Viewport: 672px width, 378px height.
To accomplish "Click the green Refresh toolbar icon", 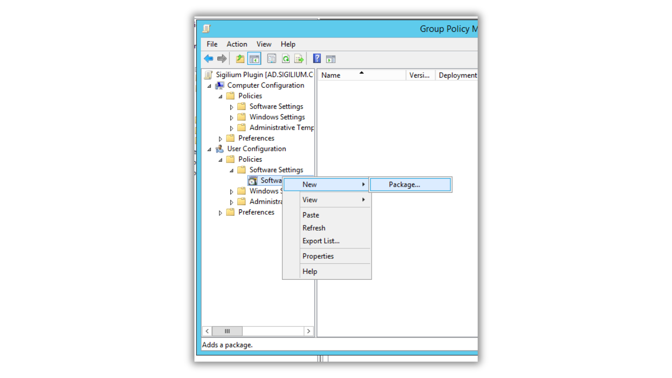I will (x=286, y=59).
